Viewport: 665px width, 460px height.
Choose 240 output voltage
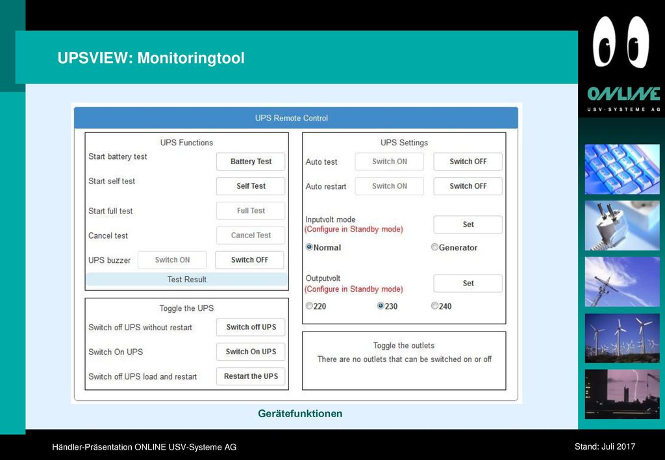point(434,306)
